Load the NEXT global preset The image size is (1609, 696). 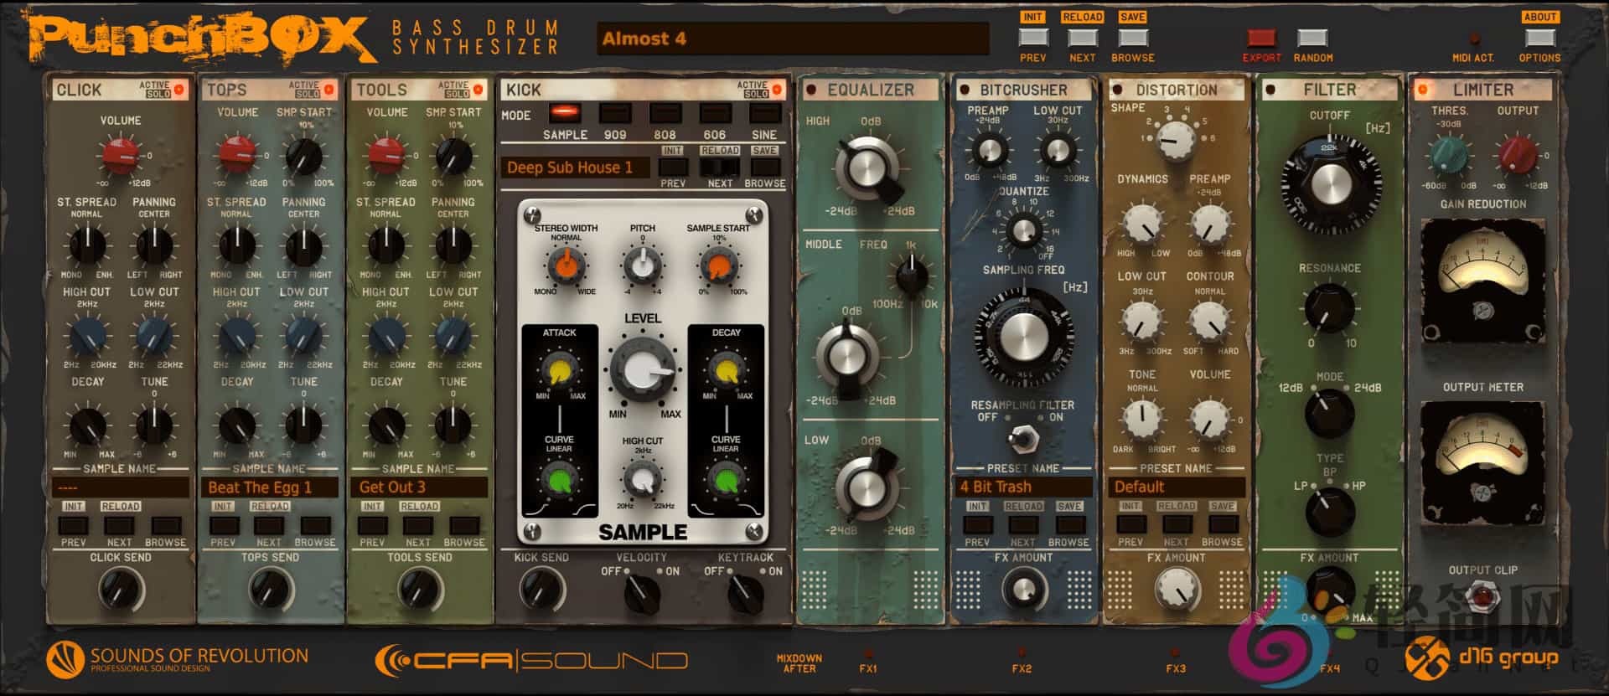[x=1082, y=38]
